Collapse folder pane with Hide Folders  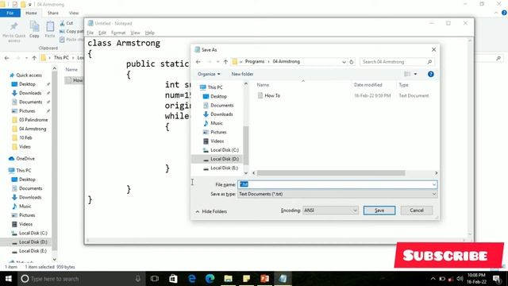pyautogui.click(x=211, y=211)
